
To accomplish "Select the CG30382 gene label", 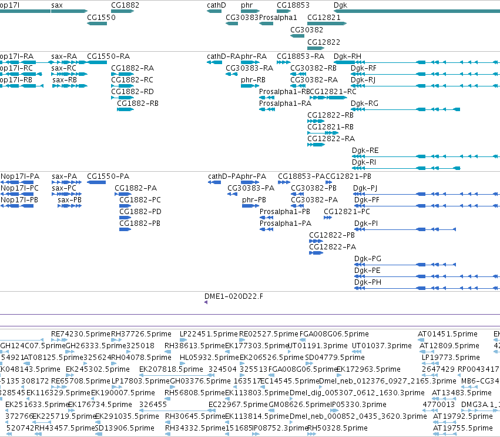I will coord(307,29).
